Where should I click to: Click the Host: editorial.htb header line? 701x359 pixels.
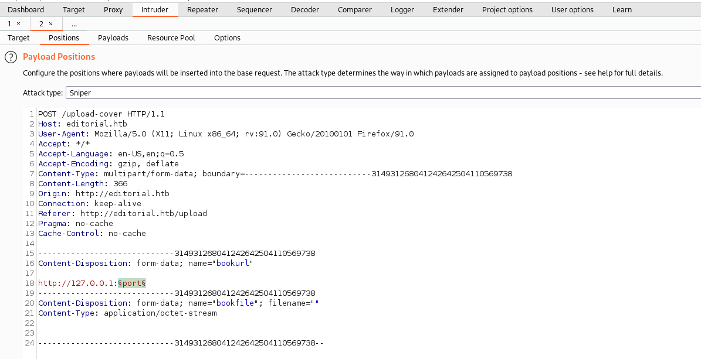[83, 124]
